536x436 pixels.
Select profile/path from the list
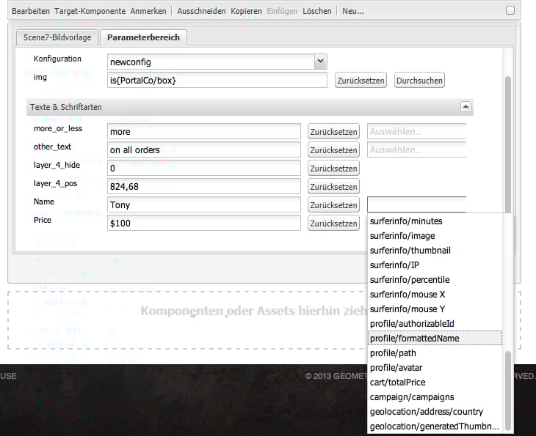435,353
